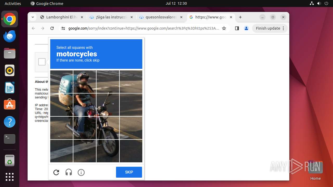The height and width of the screenshot is (187, 333).
Task: Open the tab search dropdown
Action: click(x=33, y=17)
